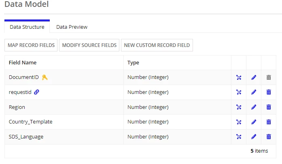
Task: Edit the requestid field with the pencil icon
Action: coord(254,92)
